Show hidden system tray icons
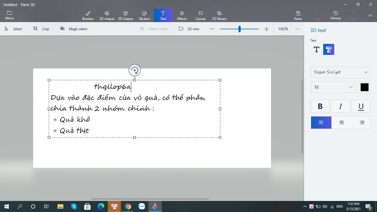This screenshot has width=377, height=212. 304,206
